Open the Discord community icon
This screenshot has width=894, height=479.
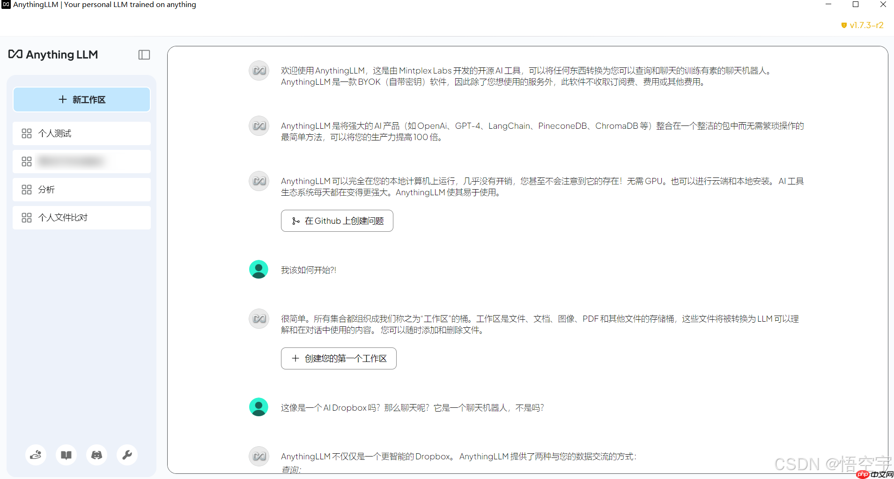point(96,454)
